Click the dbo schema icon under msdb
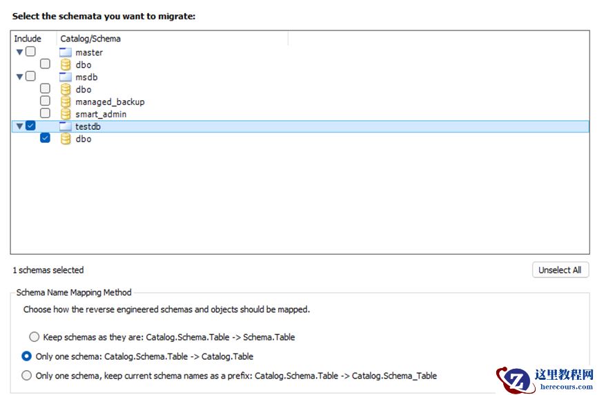The image size is (597, 395). [x=66, y=90]
